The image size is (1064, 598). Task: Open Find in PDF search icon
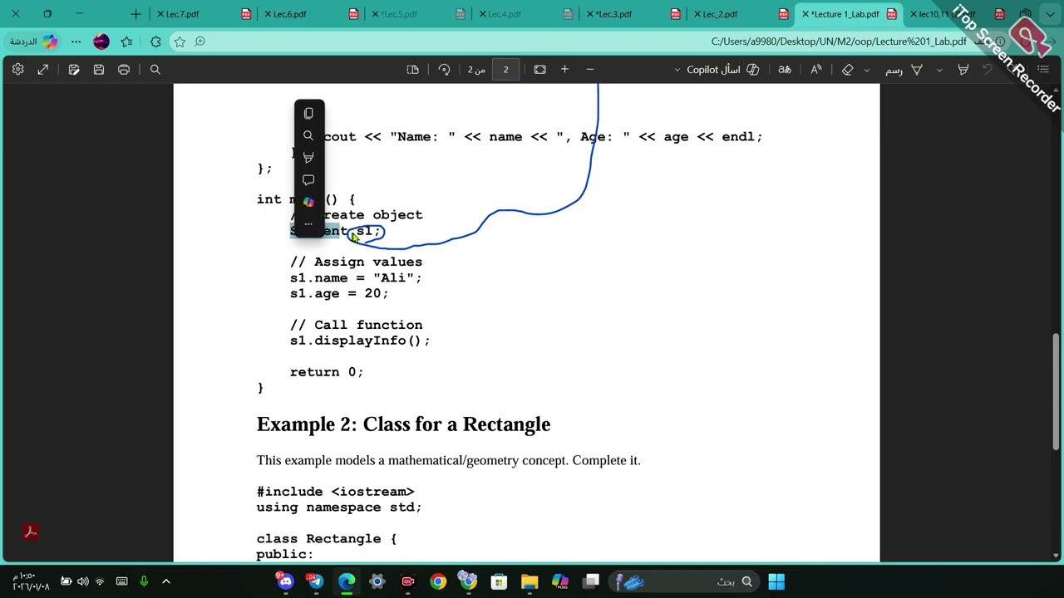155,70
